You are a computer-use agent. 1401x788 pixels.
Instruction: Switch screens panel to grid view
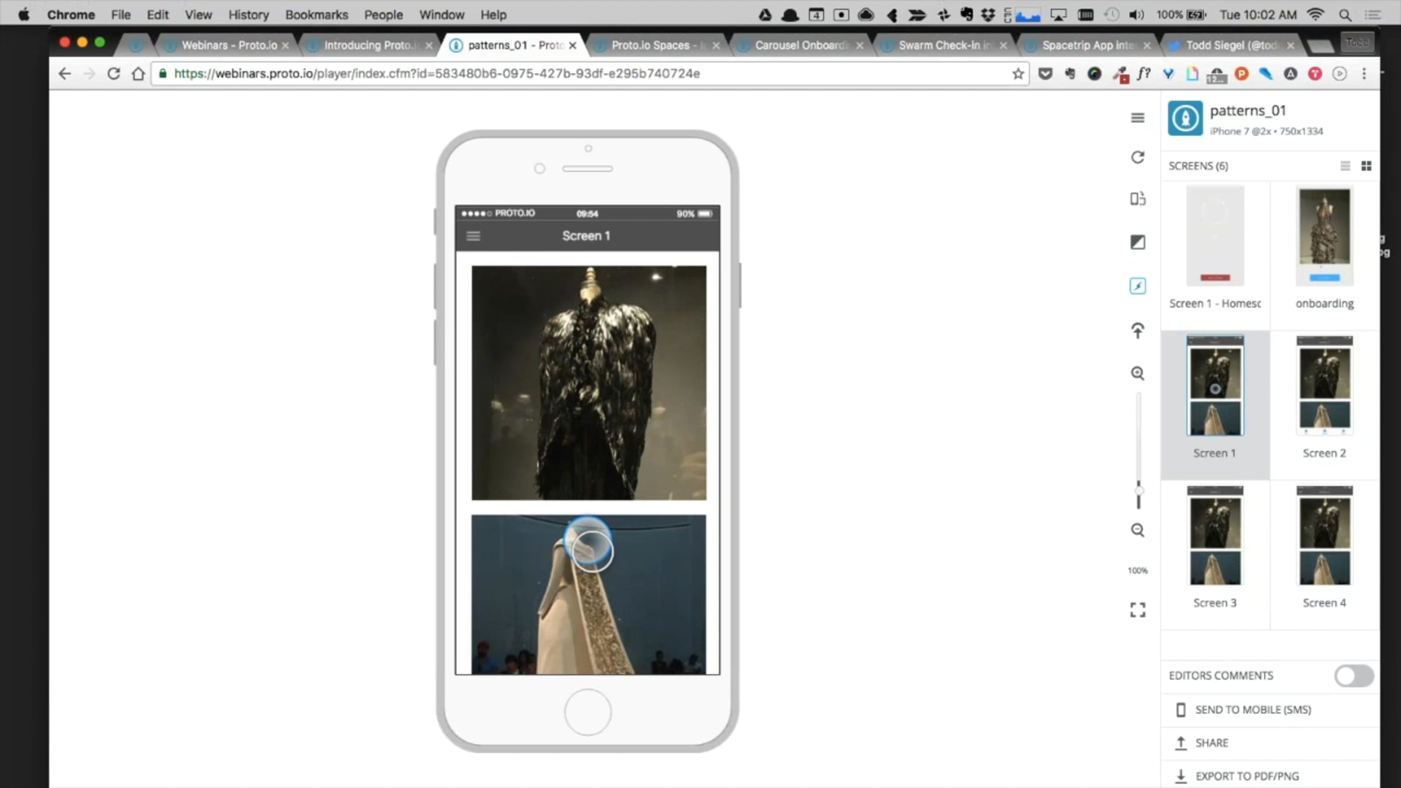[x=1366, y=166]
